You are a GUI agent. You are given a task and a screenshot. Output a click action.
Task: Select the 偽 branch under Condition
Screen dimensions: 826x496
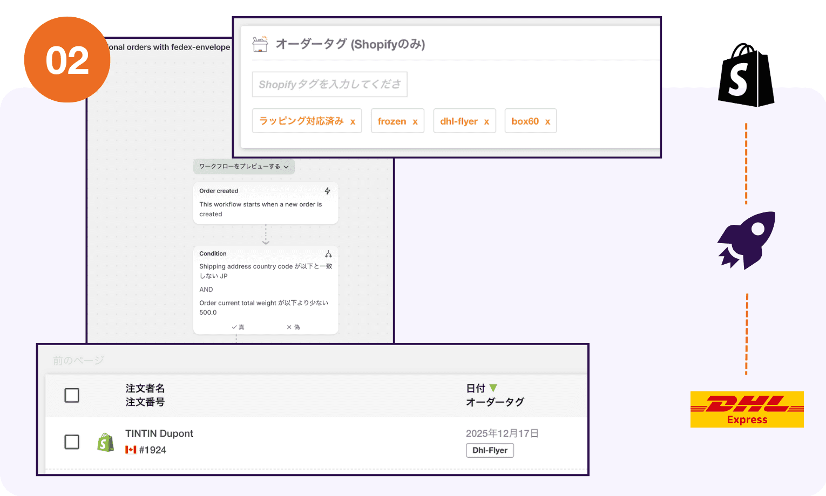pyautogui.click(x=293, y=327)
